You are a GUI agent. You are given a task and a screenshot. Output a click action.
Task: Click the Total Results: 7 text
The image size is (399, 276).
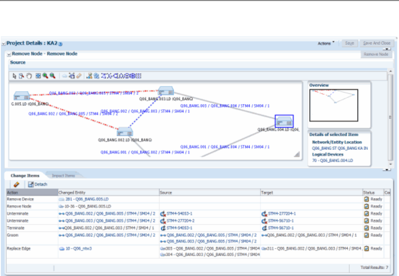click(374, 267)
